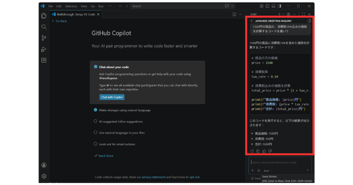This screenshot has width=353, height=185.
Task: Click the Chat with Copilot button
Action: tap(112, 97)
